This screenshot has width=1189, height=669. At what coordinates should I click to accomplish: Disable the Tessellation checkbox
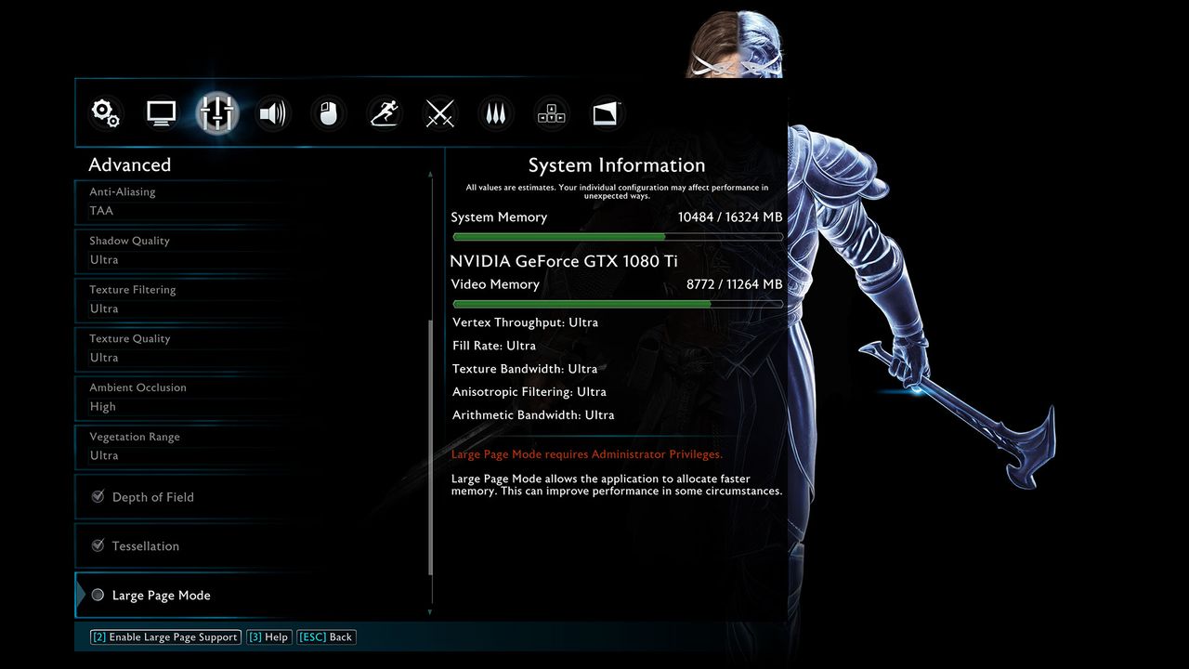click(98, 545)
